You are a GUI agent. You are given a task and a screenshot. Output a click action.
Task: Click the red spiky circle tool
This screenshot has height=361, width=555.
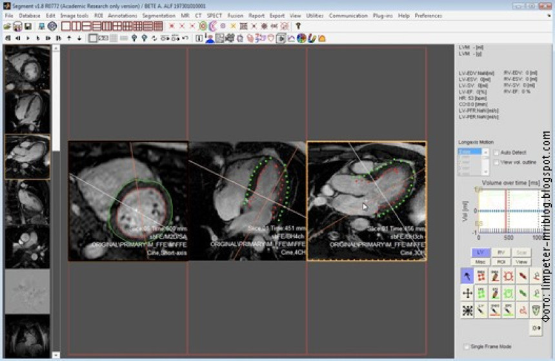(509, 276)
